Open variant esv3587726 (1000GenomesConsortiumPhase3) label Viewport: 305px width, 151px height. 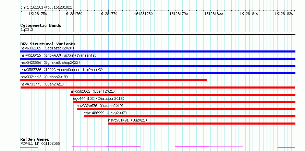[61, 70]
